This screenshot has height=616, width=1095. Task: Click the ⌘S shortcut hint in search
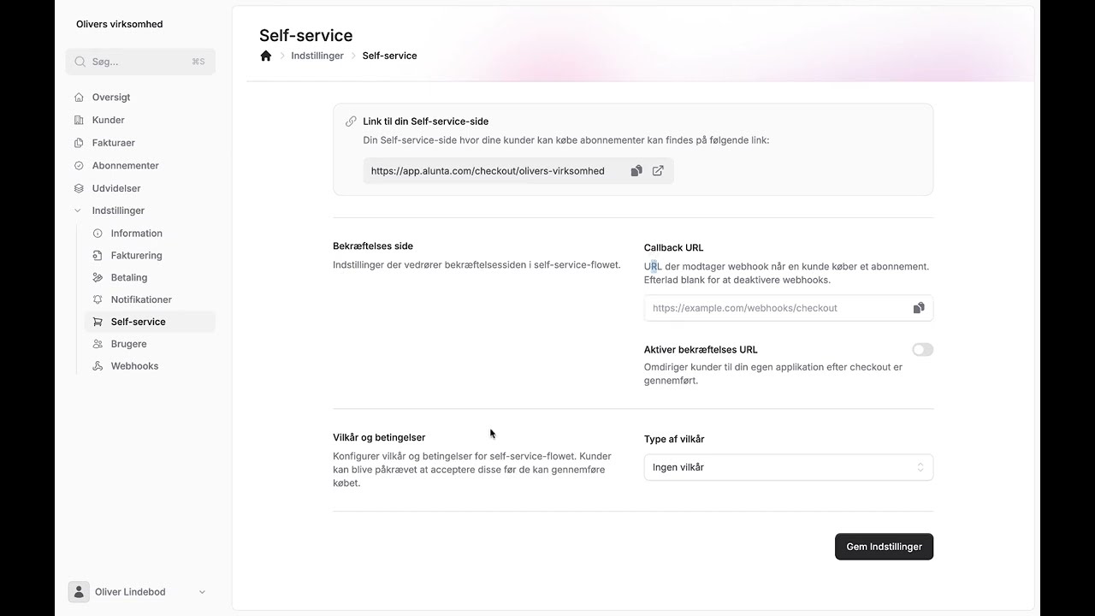[x=198, y=62]
